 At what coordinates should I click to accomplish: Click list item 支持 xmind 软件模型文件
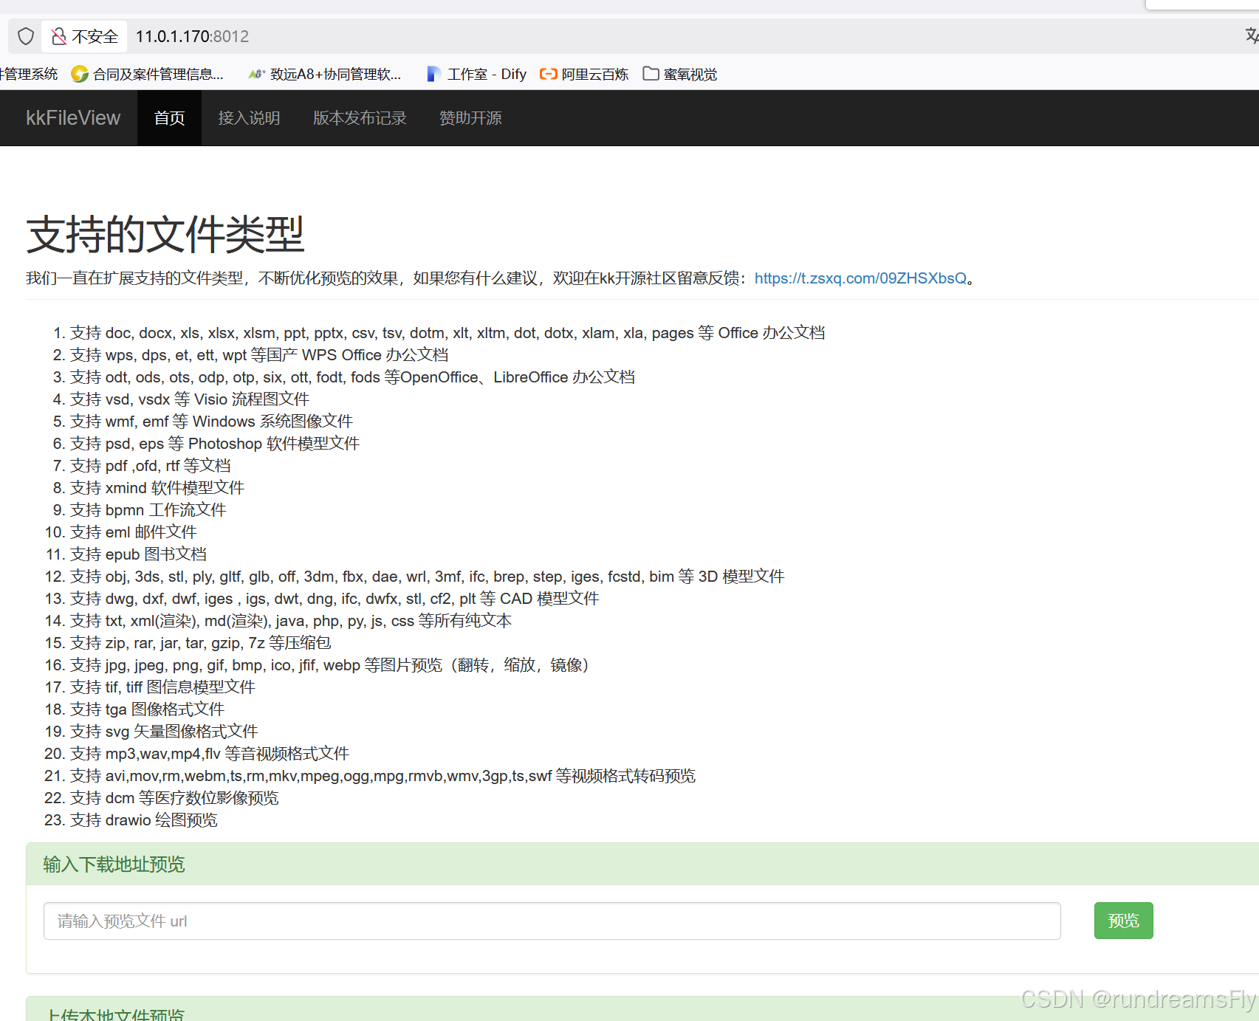coord(157,488)
